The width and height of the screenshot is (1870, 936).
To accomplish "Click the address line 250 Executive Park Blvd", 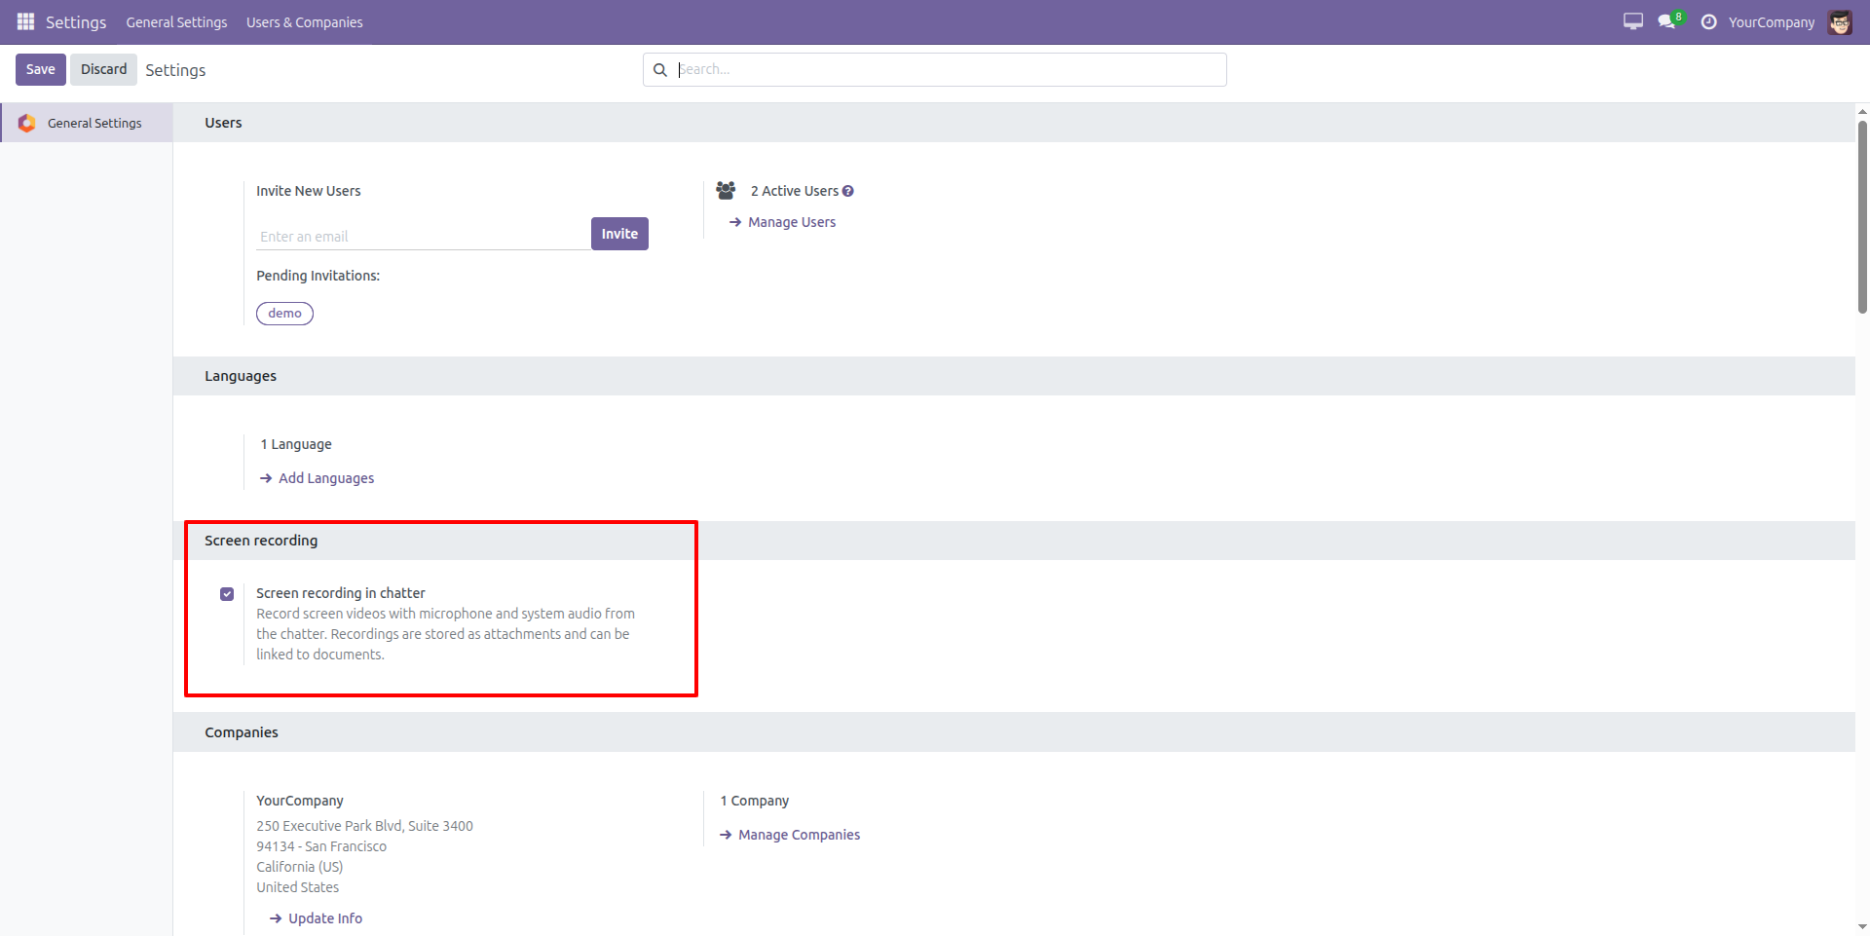I will 364,826.
